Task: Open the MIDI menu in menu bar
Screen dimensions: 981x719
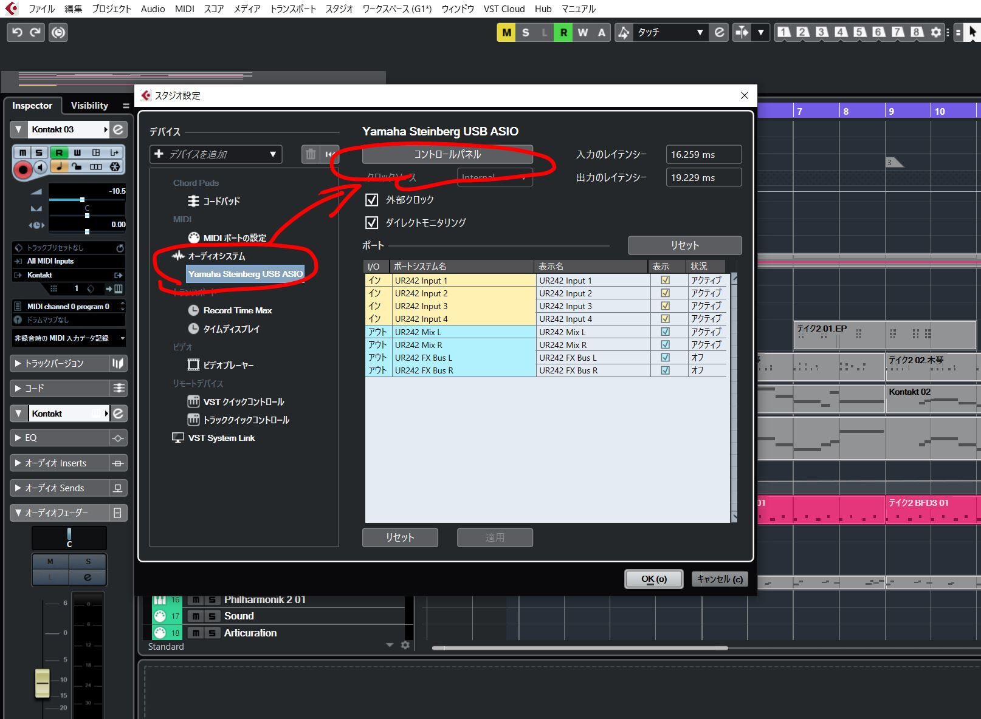Action: (184, 9)
